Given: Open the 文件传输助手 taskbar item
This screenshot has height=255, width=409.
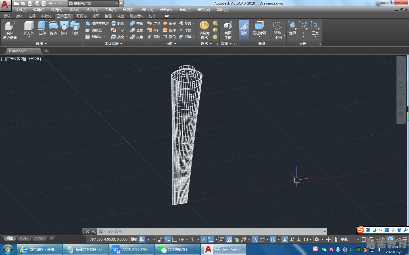Looking at the screenshot, I should (x=178, y=249).
